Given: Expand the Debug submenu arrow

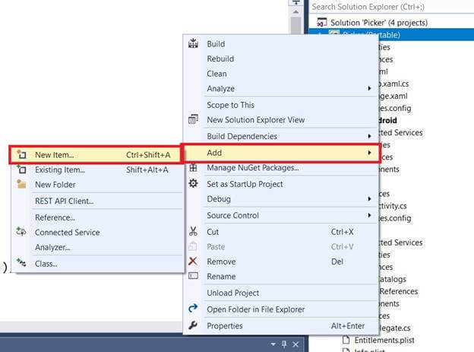Looking at the screenshot, I should [369, 199].
